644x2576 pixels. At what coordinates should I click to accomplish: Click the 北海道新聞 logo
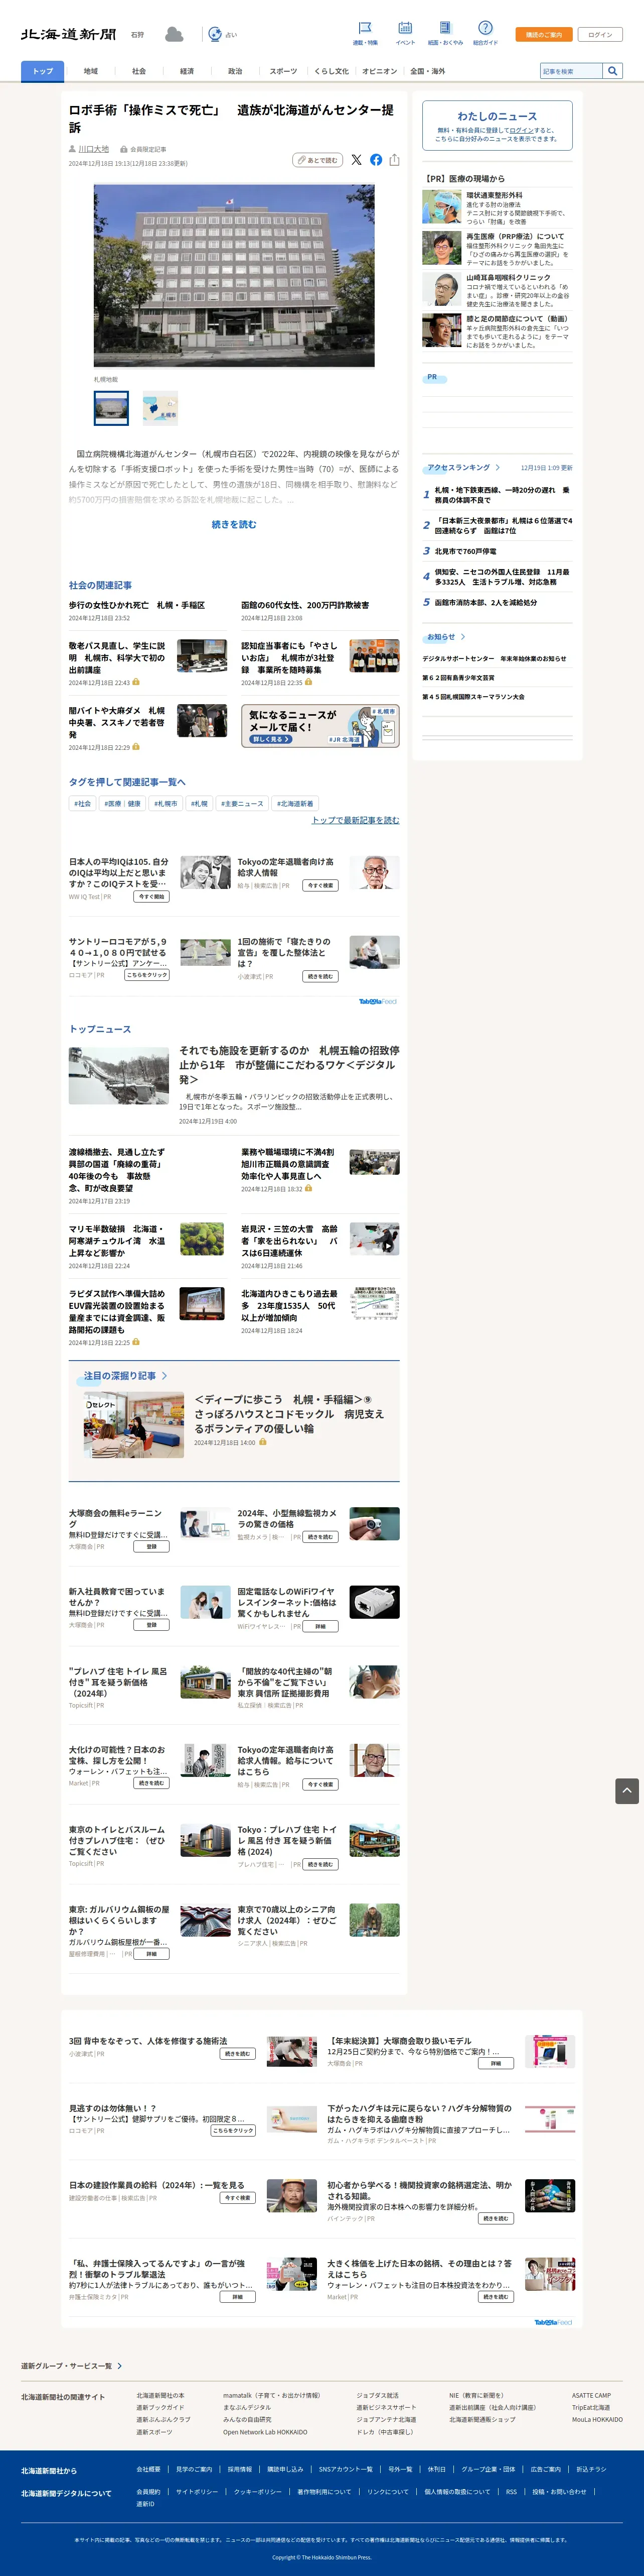pyautogui.click(x=68, y=34)
